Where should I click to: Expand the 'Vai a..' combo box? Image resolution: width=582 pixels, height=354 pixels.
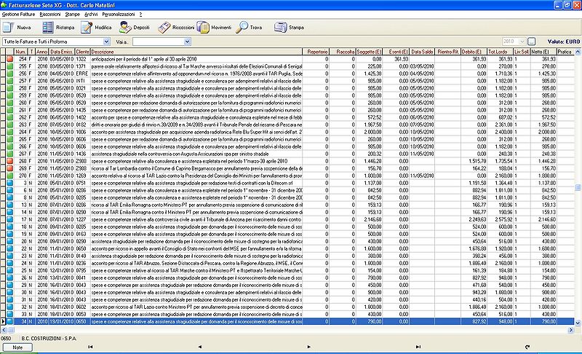click(x=187, y=42)
